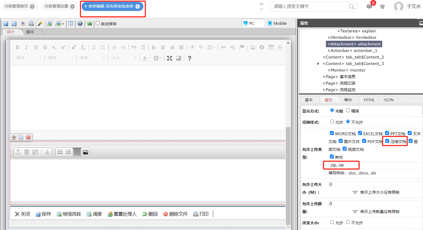Open the messages notification icon
Screen dimensions: 423x230
point(369,7)
